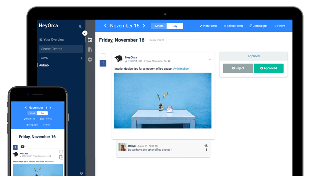
Task: Tap Filters on the phone
Action: 46,125
